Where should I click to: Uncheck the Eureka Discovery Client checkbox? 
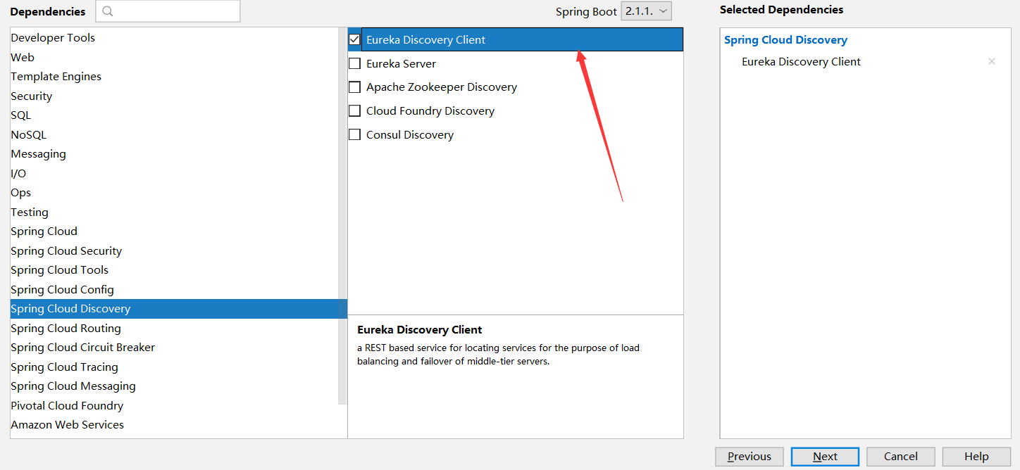355,40
